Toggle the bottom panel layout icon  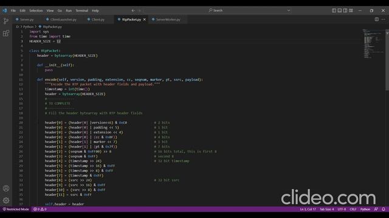click(x=339, y=10)
